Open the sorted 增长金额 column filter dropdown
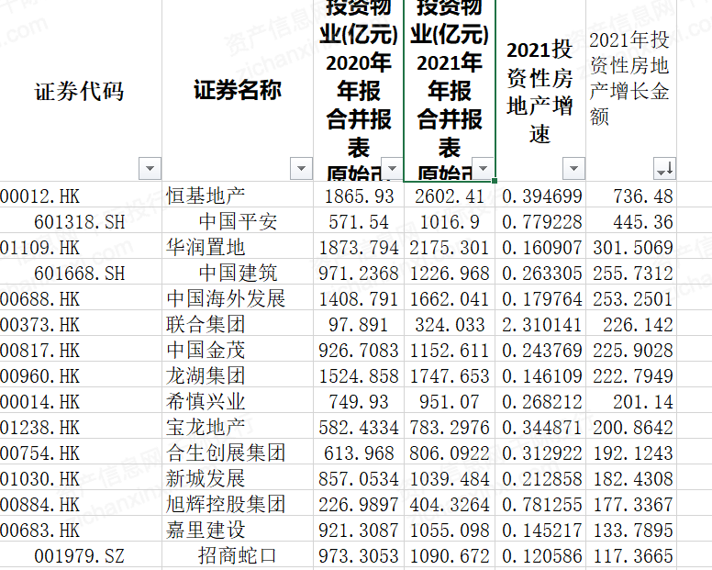712x570 pixels. point(665,169)
